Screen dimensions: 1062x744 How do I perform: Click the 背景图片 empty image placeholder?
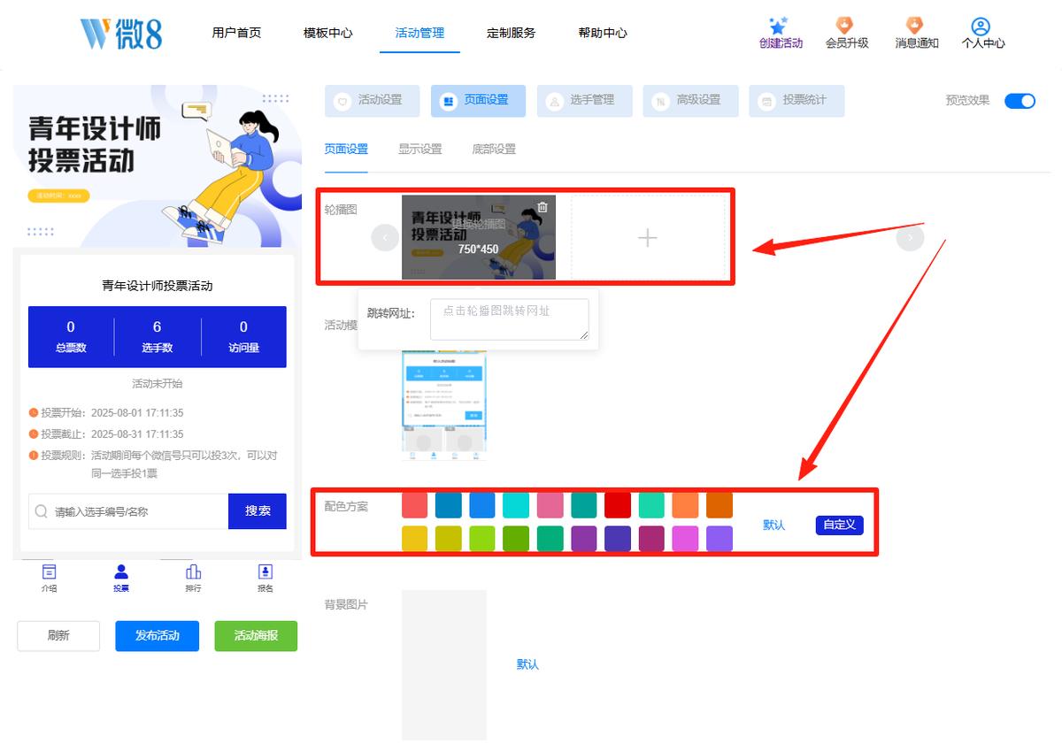(444, 664)
